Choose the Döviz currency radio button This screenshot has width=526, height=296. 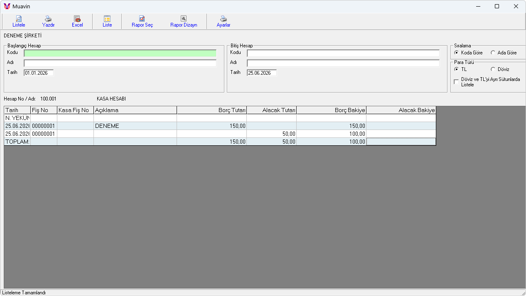tap(493, 69)
